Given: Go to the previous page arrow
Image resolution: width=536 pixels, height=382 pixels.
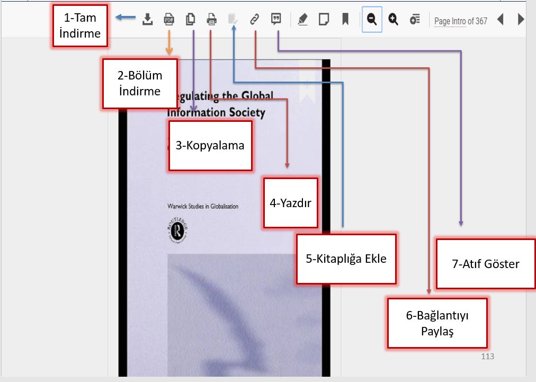Looking at the screenshot, I should tap(501, 20).
